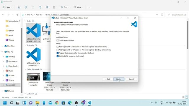Expand the OneDrive tree node

pos(2,46)
